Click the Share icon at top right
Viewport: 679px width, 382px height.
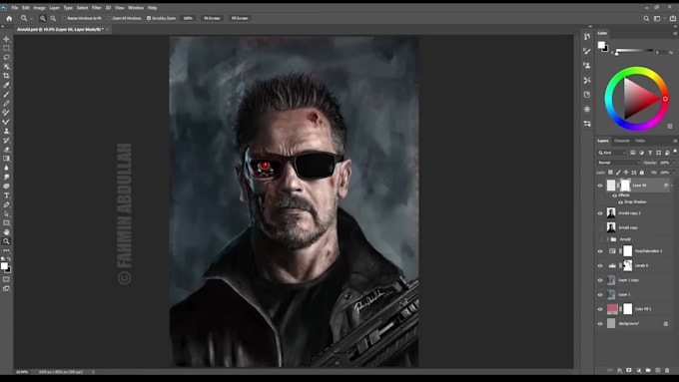click(673, 18)
